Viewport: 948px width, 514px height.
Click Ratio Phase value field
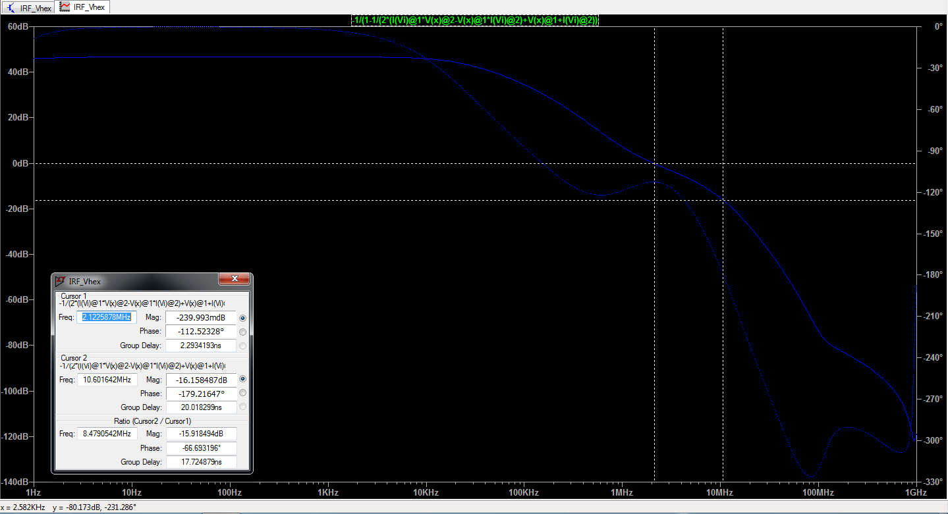coord(200,448)
